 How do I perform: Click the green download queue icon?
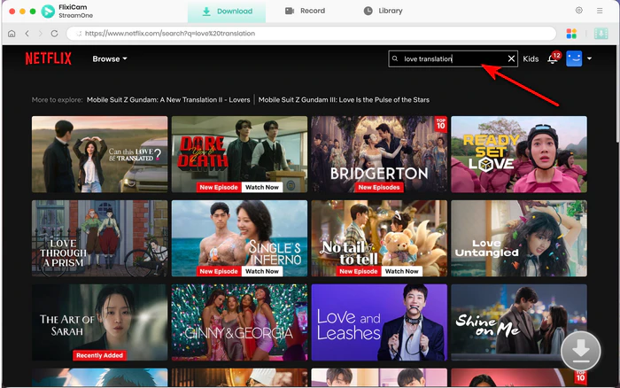pyautogui.click(x=601, y=34)
